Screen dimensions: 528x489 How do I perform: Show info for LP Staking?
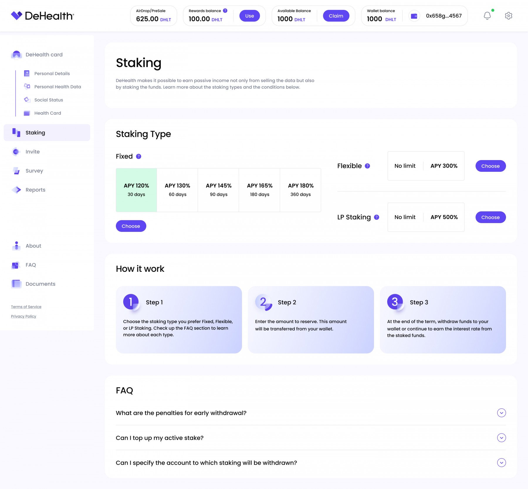pyautogui.click(x=377, y=217)
